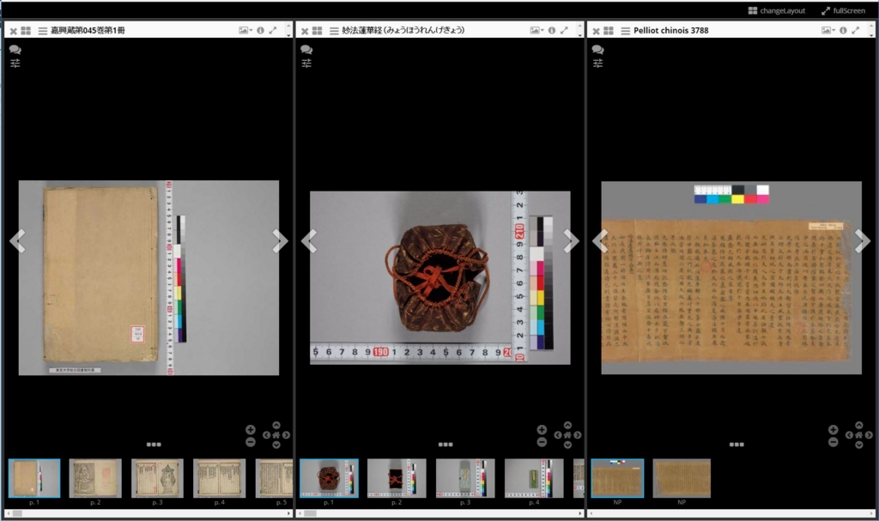The image size is (879, 521).
Task: Reset view with home icon in 妙法蓮華経 window
Action: (567, 435)
